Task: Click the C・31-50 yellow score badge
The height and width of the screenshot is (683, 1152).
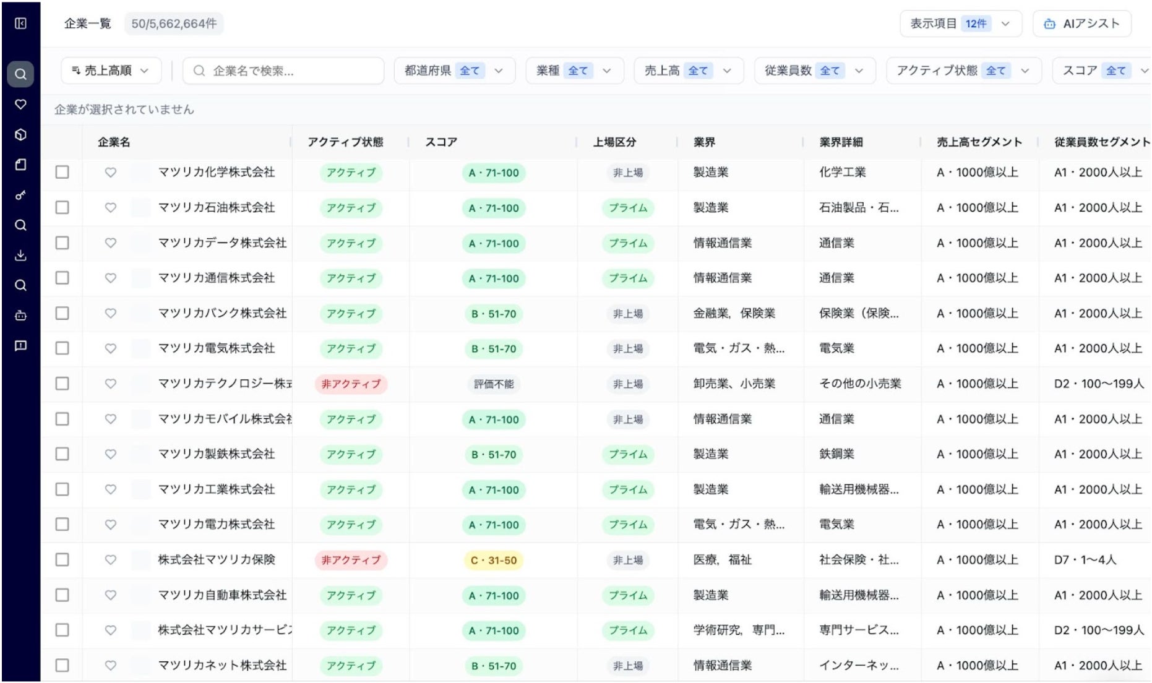Action: [494, 561]
